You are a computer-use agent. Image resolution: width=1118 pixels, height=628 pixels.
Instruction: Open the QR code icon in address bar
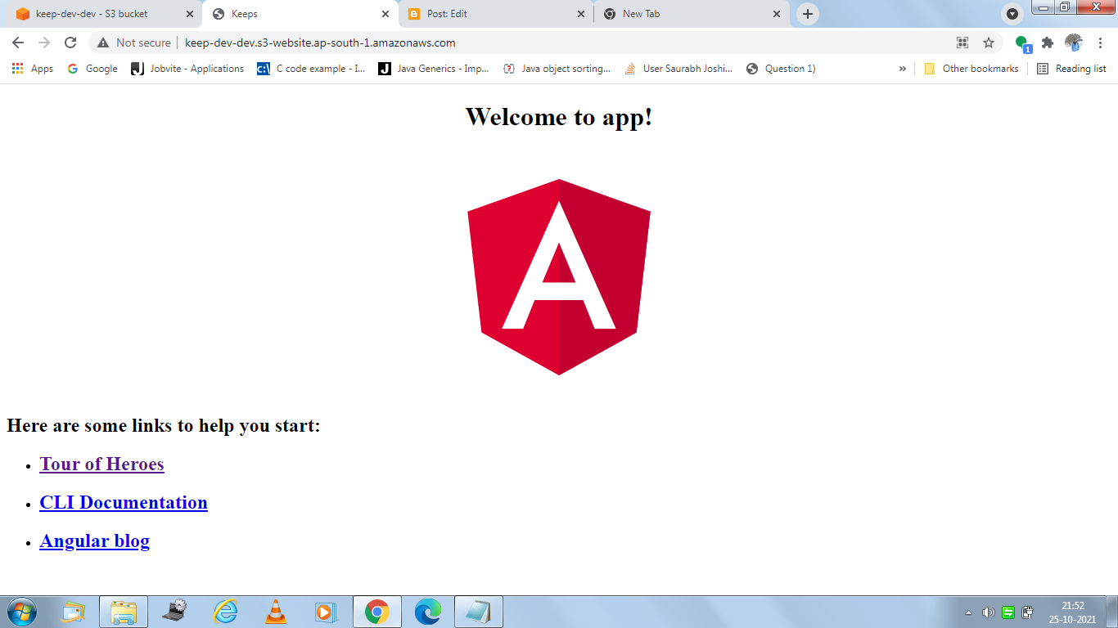click(x=962, y=43)
